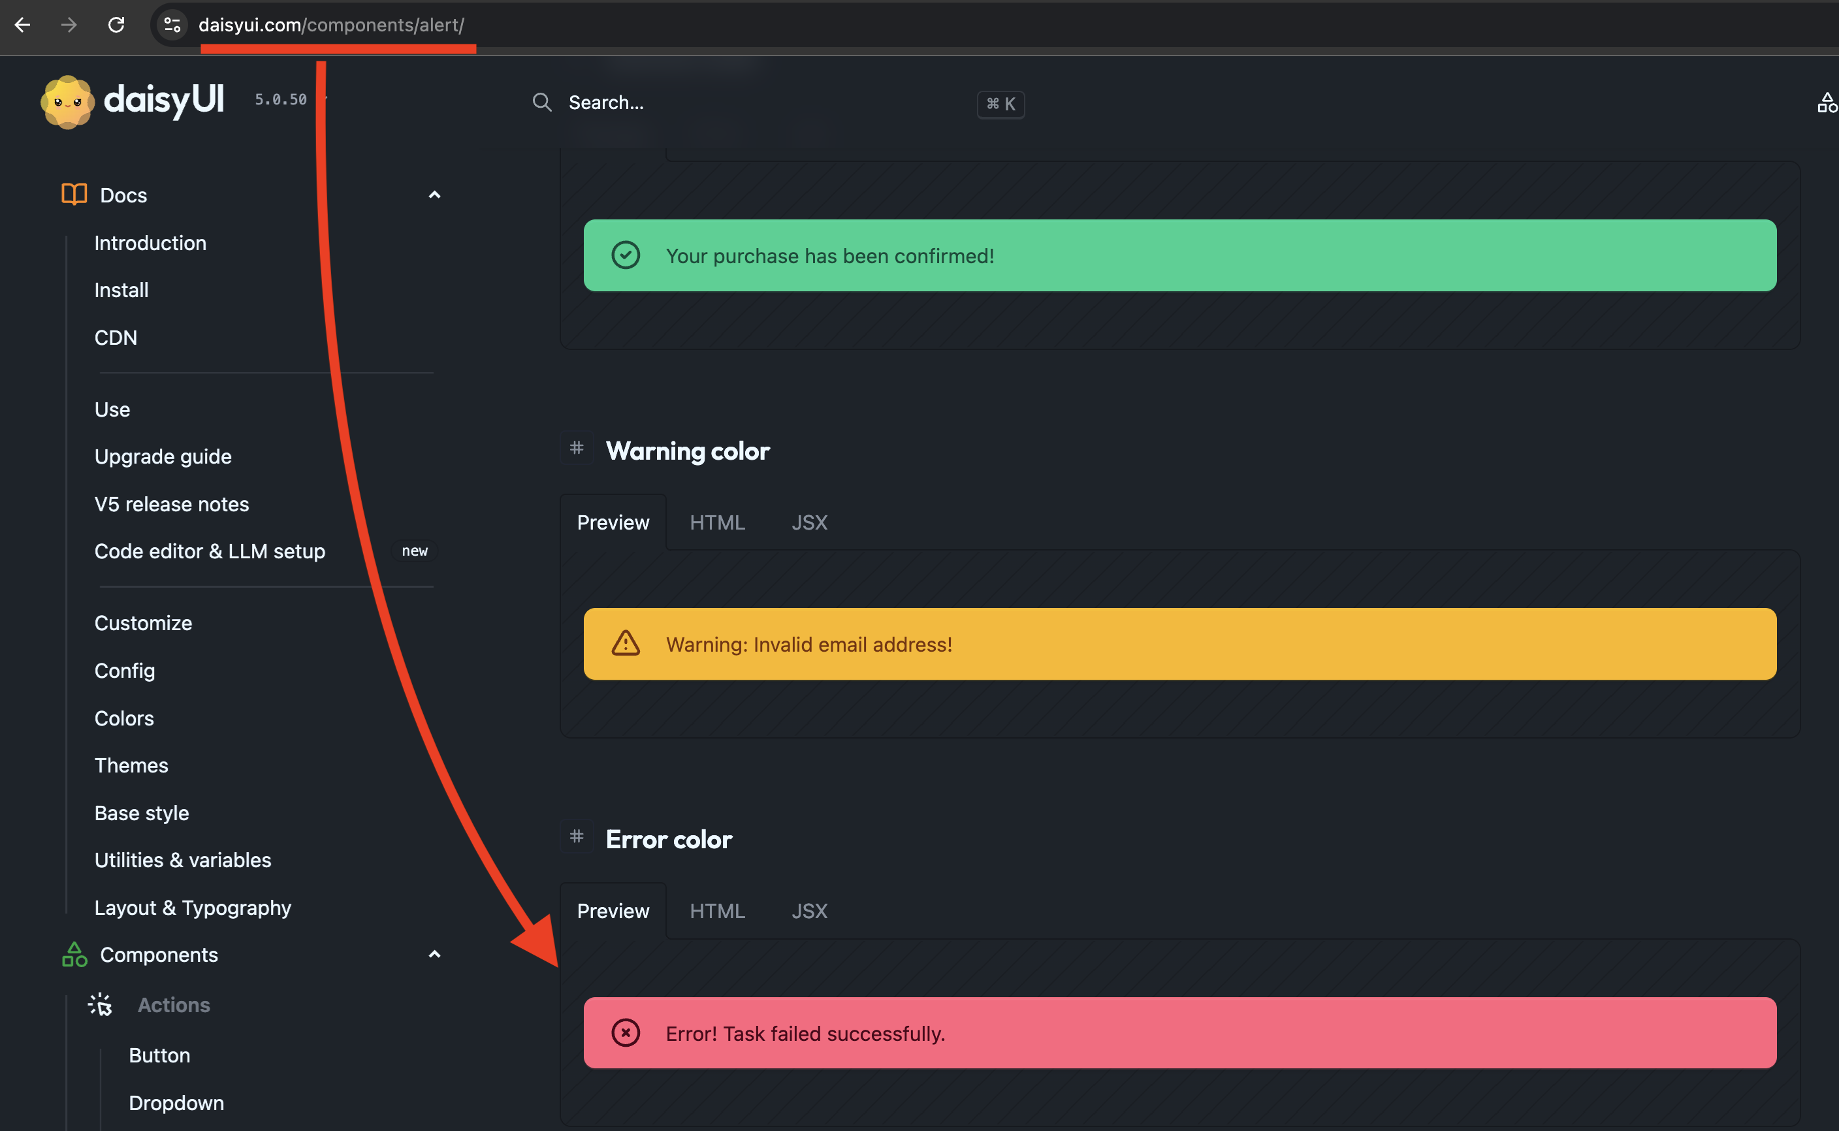Click the browser back arrow
The image size is (1839, 1131).
click(x=22, y=25)
